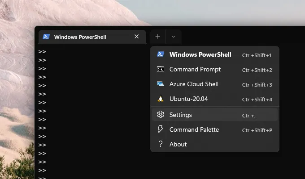
Task: Click the Command Prompt console icon in menu
Action: pos(161,69)
